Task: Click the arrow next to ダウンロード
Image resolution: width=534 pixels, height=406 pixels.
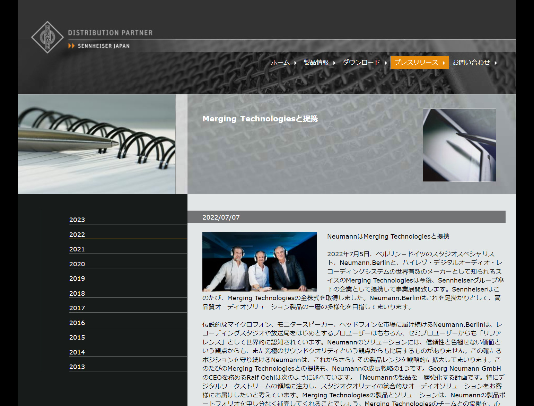Action: click(x=386, y=63)
